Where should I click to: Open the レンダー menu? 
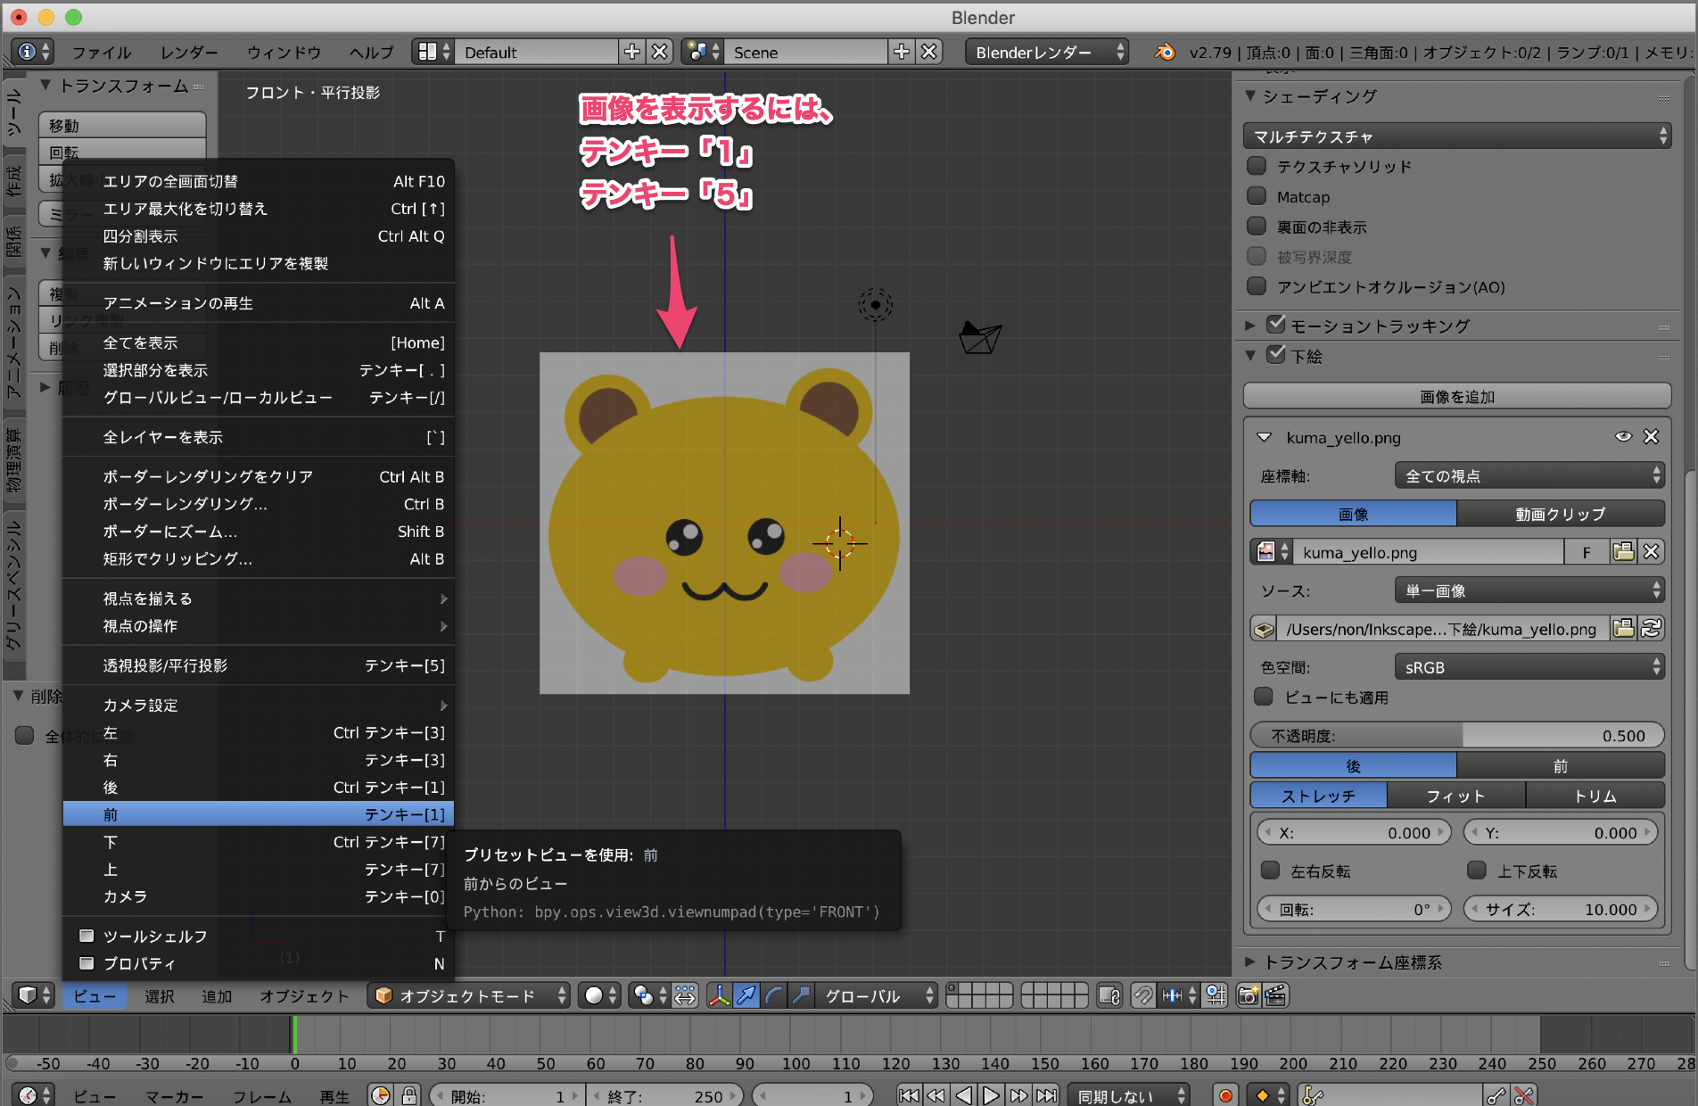188,52
